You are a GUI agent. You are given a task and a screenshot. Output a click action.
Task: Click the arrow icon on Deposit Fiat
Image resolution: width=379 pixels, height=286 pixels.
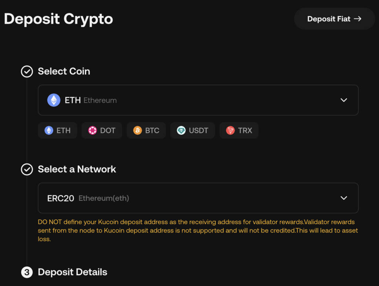tap(358, 19)
